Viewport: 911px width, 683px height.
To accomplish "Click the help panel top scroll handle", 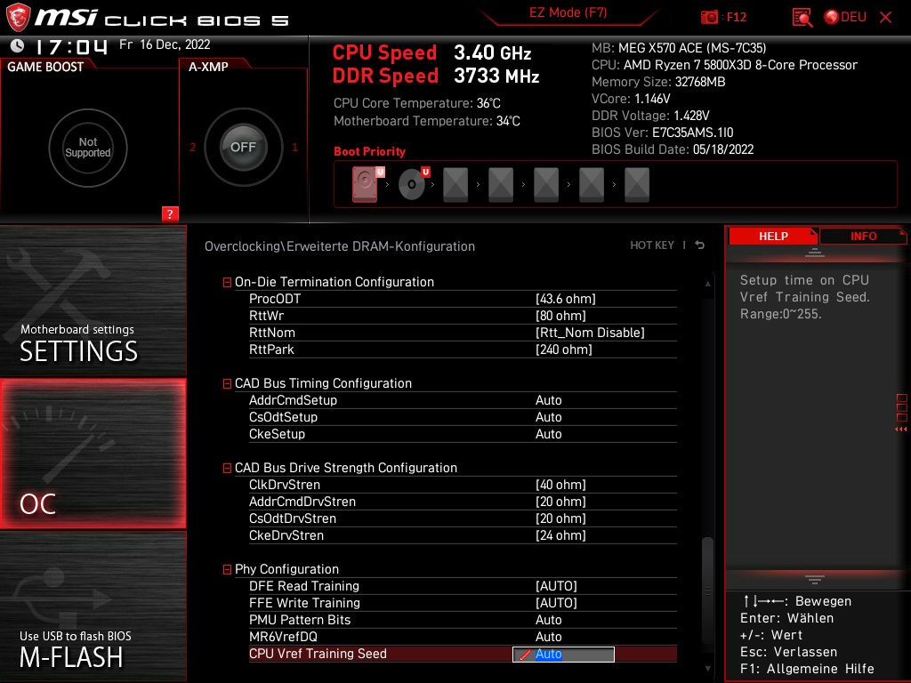I will pyautogui.click(x=815, y=252).
